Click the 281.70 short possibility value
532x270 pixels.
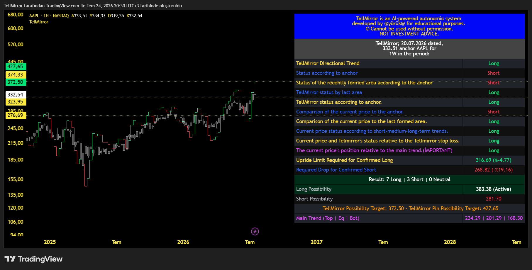tap(493, 199)
